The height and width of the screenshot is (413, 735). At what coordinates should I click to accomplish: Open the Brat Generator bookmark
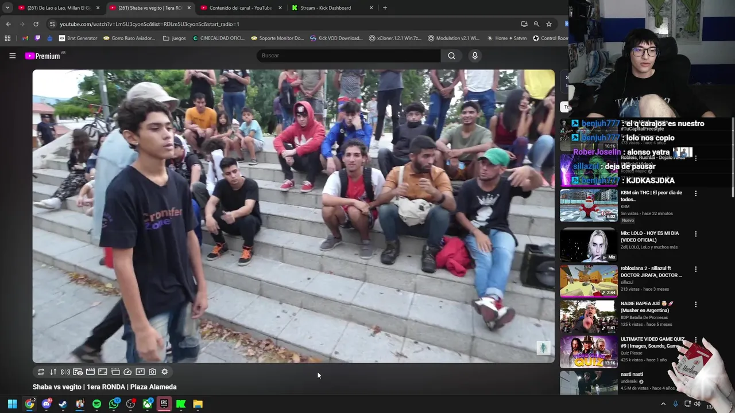pos(78,38)
